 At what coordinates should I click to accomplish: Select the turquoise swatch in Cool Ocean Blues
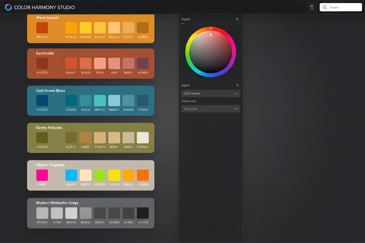point(100,101)
